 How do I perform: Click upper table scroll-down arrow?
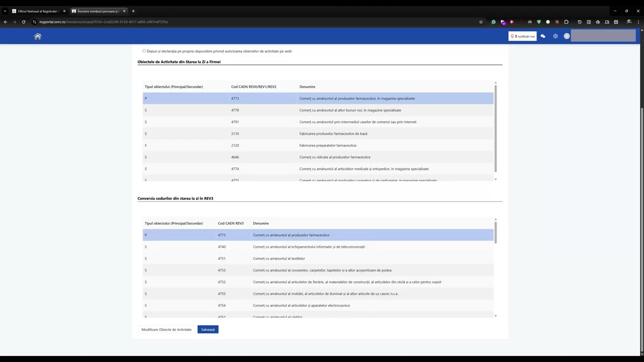point(496,179)
